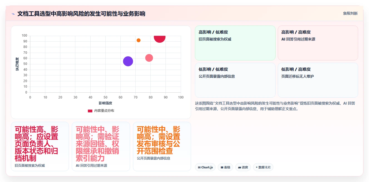Select the 表格 tag
Image resolution: width=369 pixels, height=182 pixels.
click(x=226, y=167)
